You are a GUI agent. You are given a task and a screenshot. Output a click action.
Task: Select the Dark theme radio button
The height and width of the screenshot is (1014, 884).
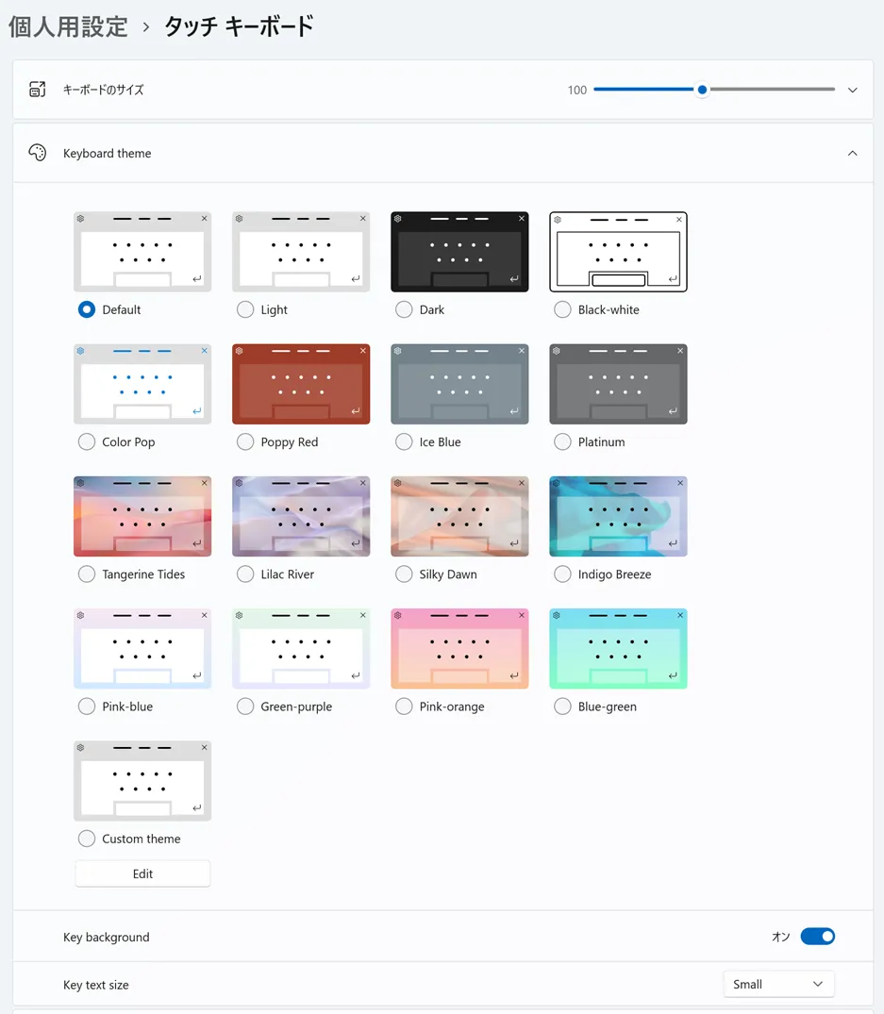(404, 309)
